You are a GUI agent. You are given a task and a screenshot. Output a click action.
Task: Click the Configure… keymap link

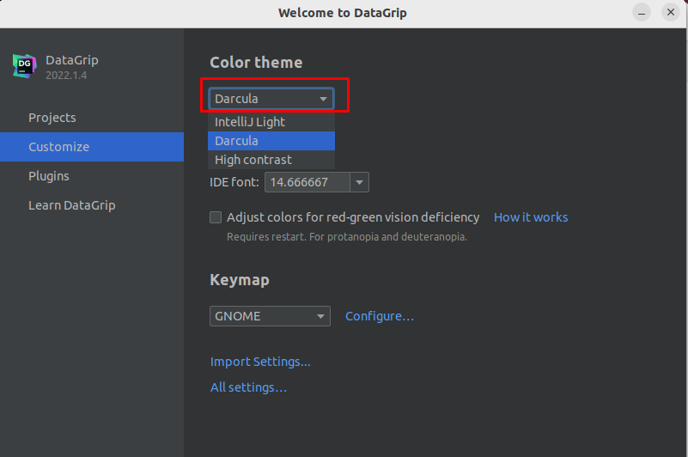pyautogui.click(x=380, y=316)
